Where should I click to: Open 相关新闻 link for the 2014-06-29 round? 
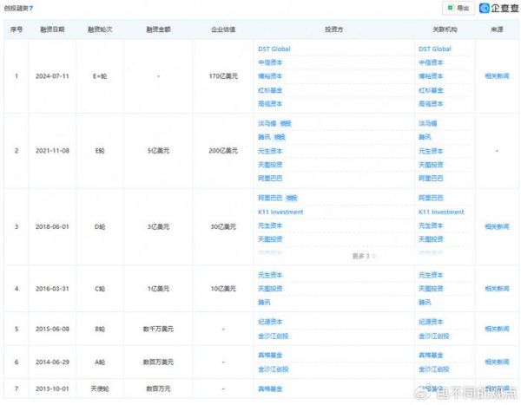point(497,362)
